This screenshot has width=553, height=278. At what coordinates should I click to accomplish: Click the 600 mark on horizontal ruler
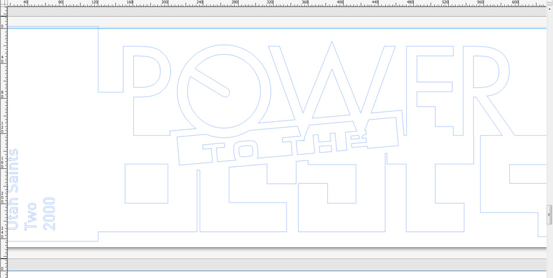515,2
